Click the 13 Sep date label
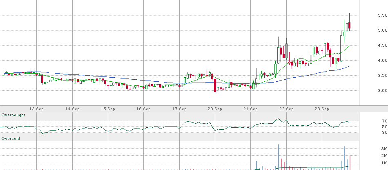The image size is (388, 170). (x=37, y=109)
